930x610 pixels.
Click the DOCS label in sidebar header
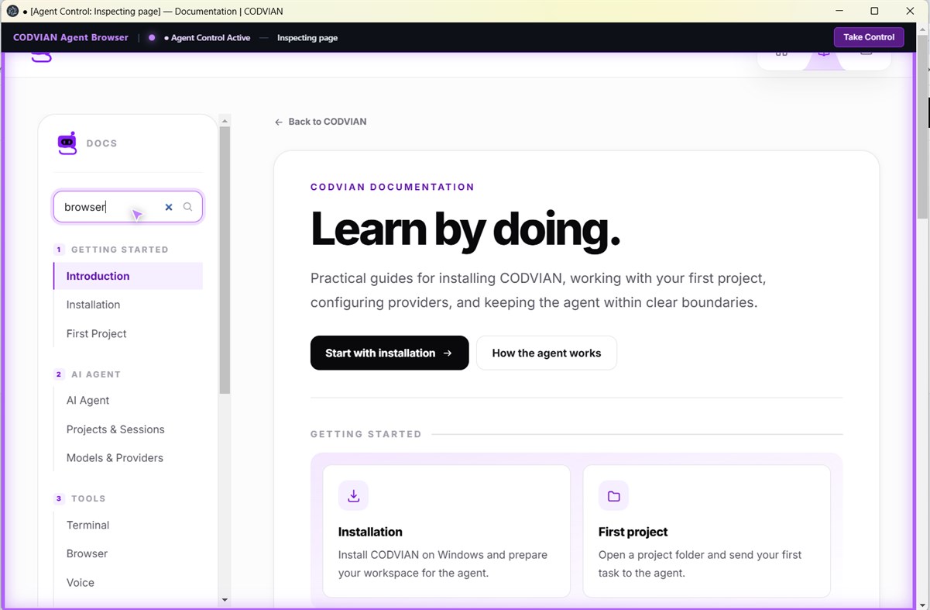101,143
